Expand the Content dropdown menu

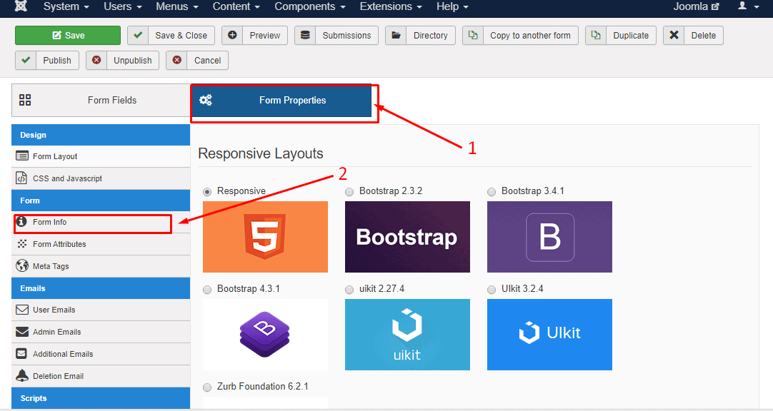236,6
